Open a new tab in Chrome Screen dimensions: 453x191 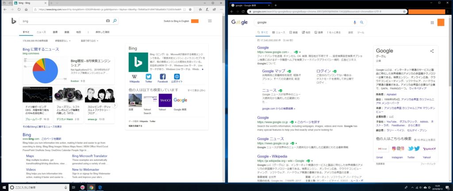pos(276,5)
